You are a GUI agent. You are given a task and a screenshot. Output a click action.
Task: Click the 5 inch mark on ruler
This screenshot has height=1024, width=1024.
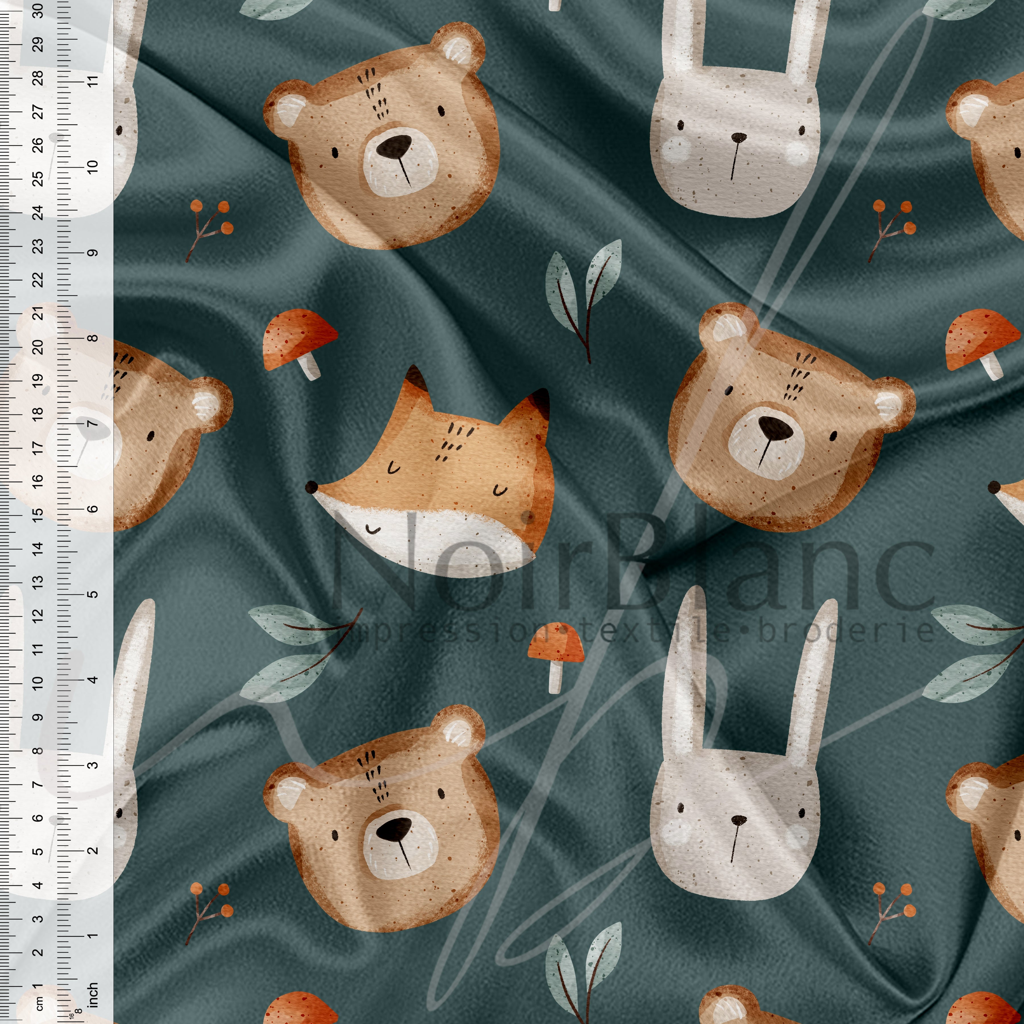[x=93, y=594]
